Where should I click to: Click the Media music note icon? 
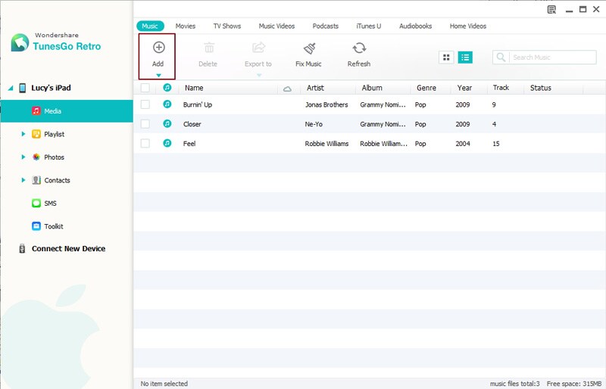click(36, 110)
